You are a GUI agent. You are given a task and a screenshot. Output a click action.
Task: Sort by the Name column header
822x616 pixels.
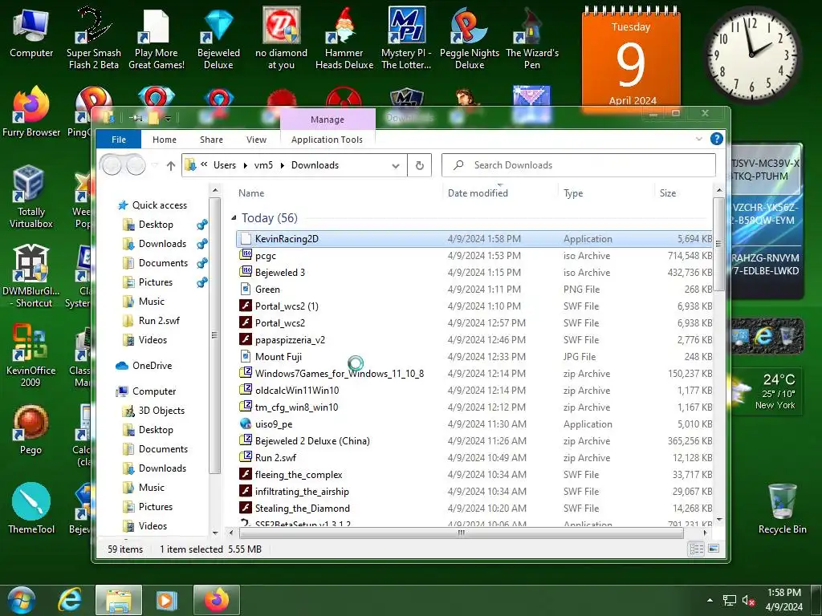point(251,193)
